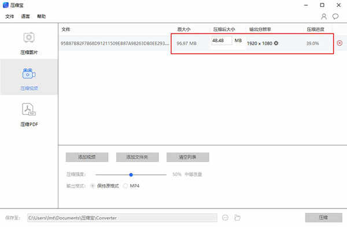The width and height of the screenshot is (347, 227).
Task: Click the 添加文件夹 button
Action: coord(138,157)
